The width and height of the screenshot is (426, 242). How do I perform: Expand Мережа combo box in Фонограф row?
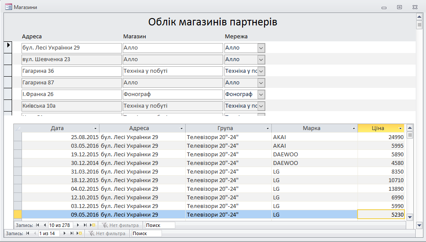tap(261, 94)
